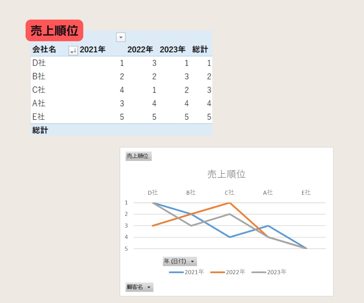Click the 2021年 column header in table
Viewport: 364px width, 303px height.
(93, 50)
